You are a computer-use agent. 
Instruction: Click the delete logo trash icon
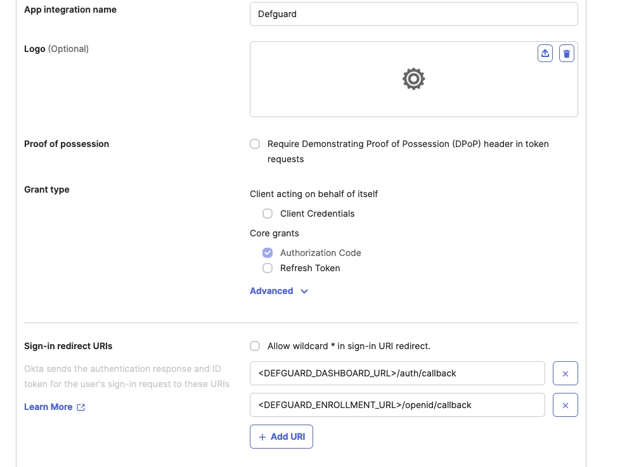[x=567, y=53]
